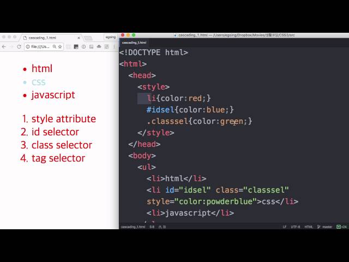Click the master git branch indicator
349x262 pixels.
[x=325, y=227]
